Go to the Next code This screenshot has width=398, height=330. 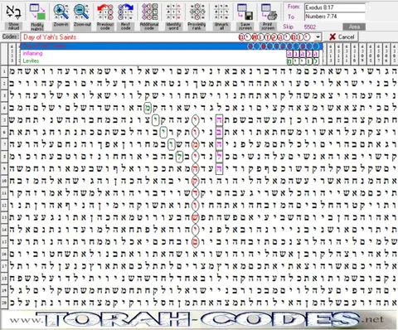pyautogui.click(x=125, y=12)
